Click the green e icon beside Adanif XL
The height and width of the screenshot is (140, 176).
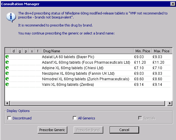click(7, 62)
